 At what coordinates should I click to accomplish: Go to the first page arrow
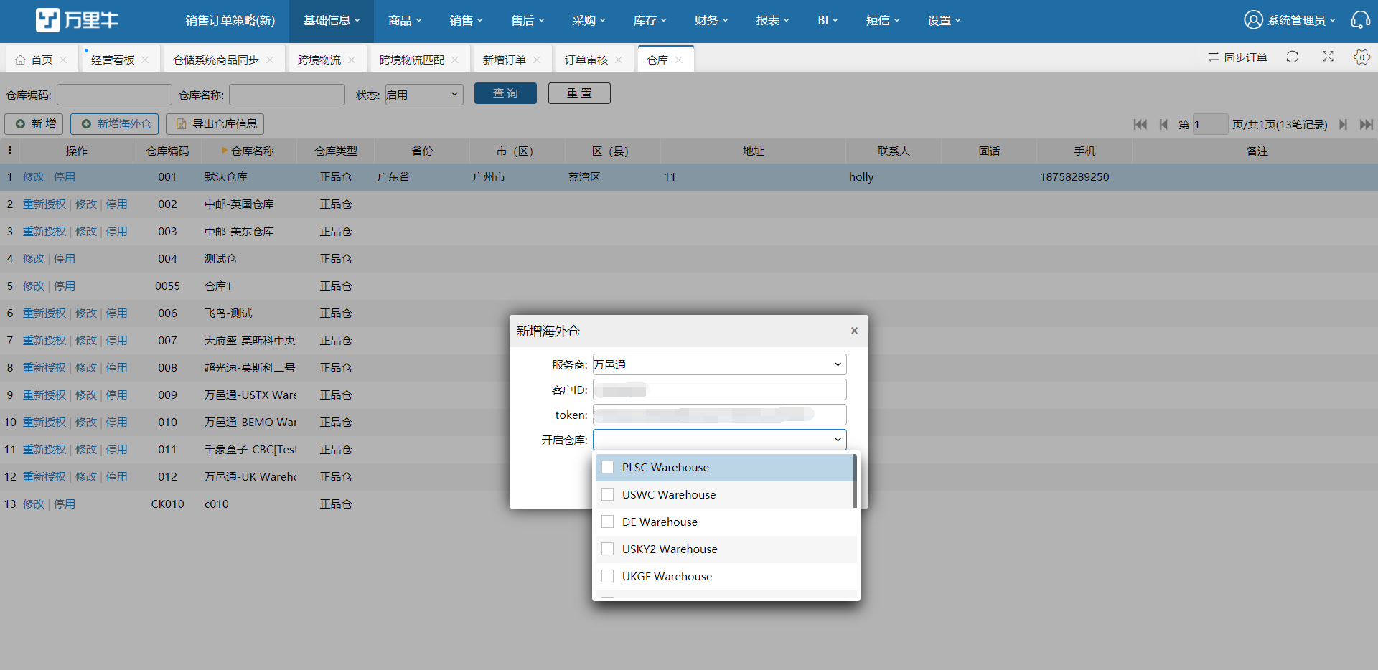point(1140,124)
